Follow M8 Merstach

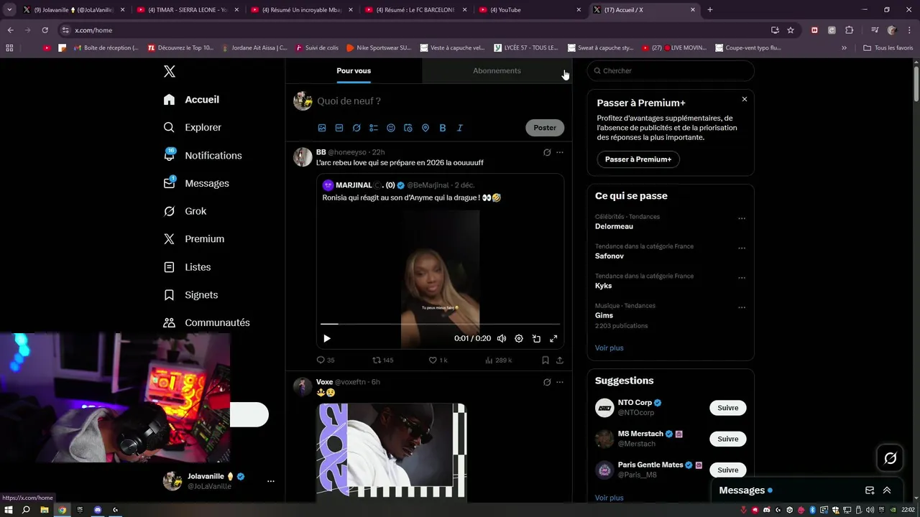(x=728, y=439)
